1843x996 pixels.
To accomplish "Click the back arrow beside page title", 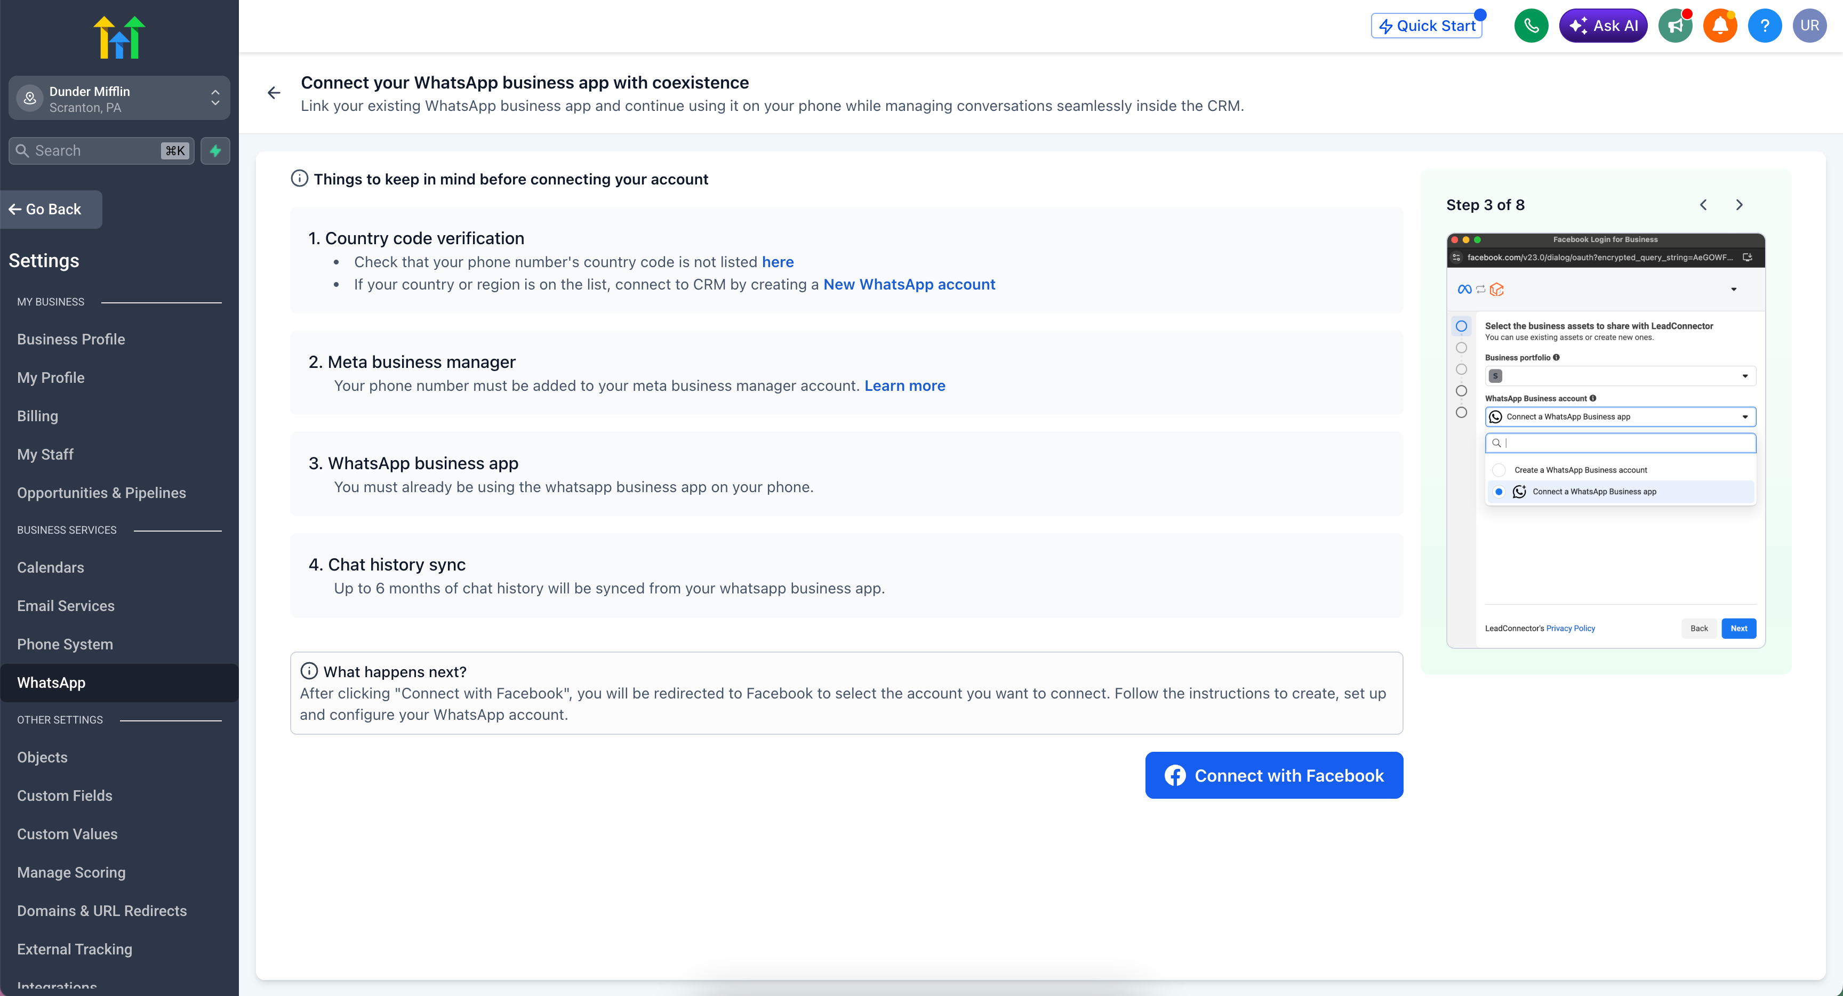I will pos(274,93).
